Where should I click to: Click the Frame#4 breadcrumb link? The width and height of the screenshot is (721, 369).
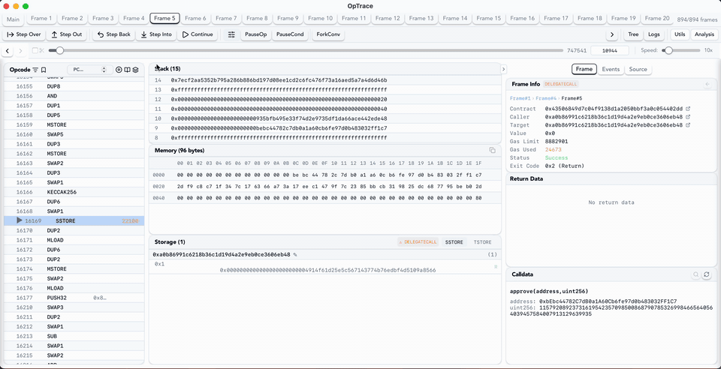tap(545, 98)
